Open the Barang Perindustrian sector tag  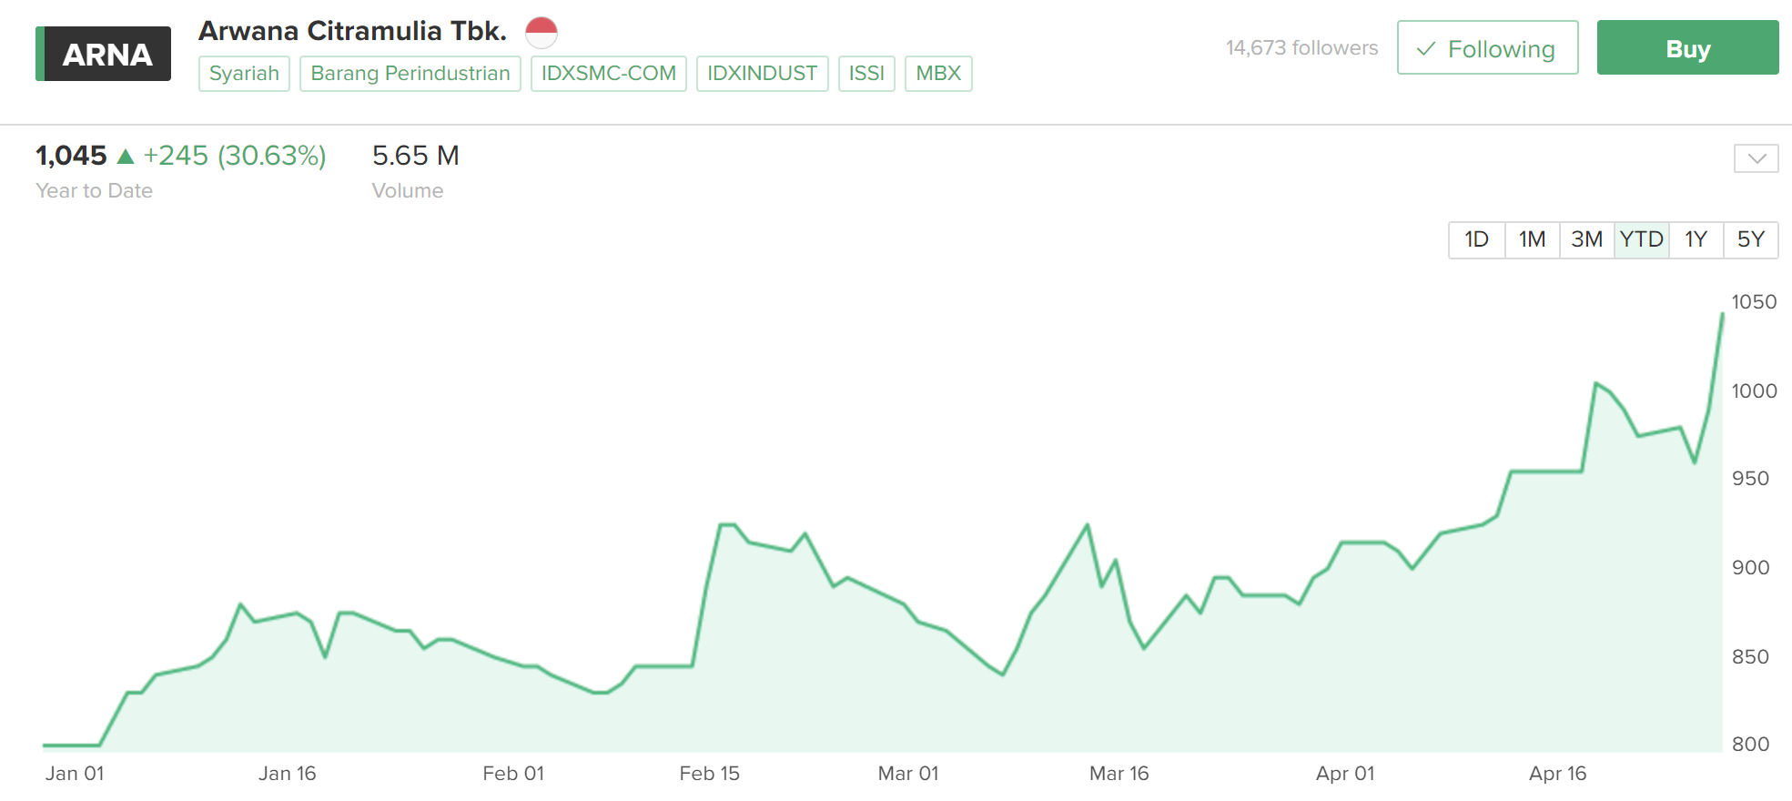[x=410, y=74]
